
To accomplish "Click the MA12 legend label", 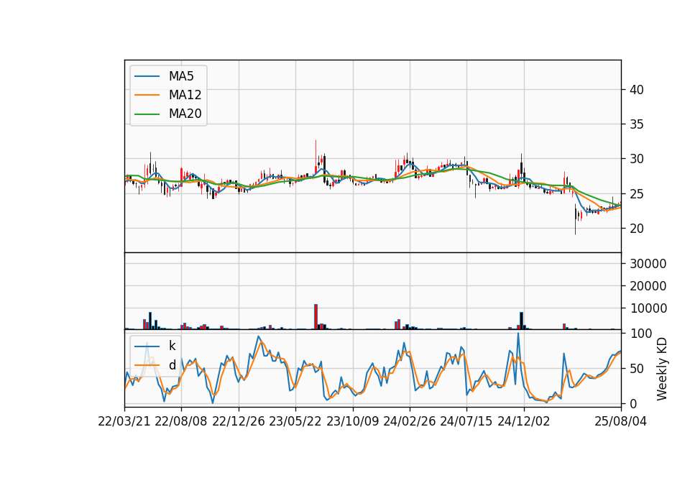I will coord(185,95).
